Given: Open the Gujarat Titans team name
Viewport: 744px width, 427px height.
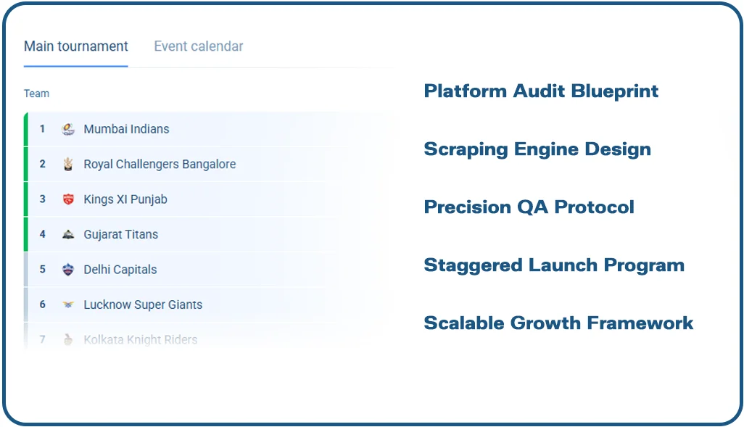Looking at the screenshot, I should pos(120,234).
